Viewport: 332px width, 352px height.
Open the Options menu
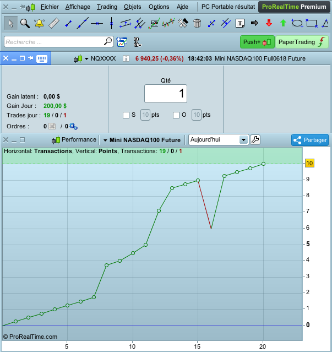[x=159, y=7]
